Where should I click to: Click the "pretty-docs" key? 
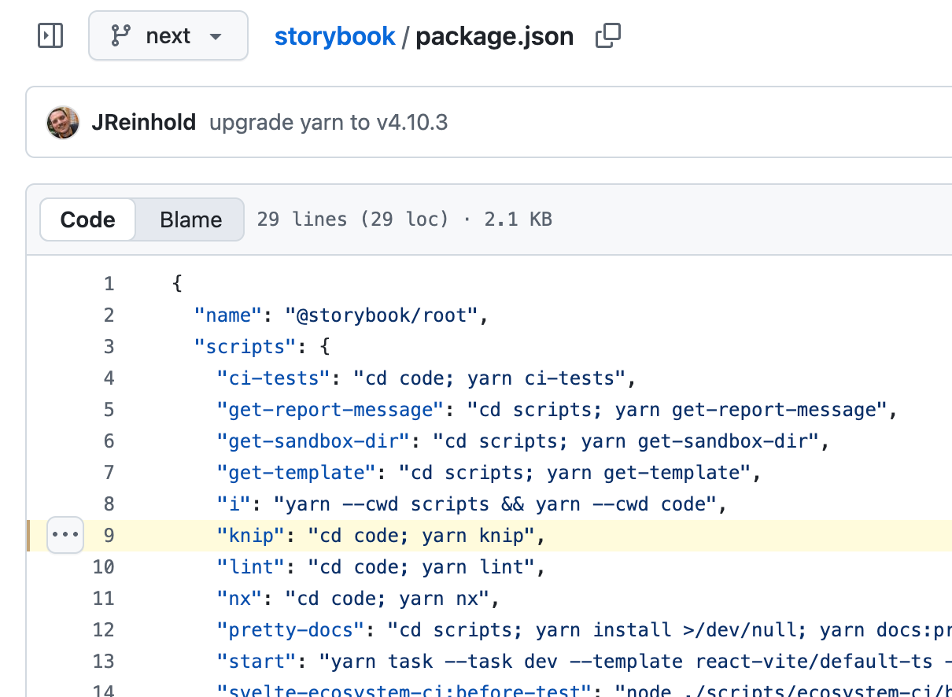pos(291,629)
